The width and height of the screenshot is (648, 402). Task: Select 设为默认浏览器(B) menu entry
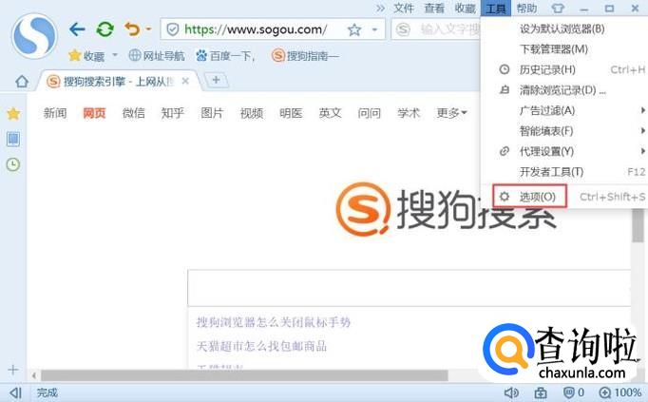tap(562, 29)
